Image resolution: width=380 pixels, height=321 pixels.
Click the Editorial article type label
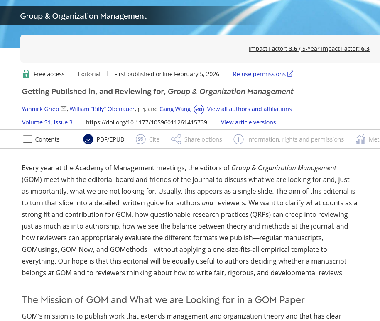point(89,74)
